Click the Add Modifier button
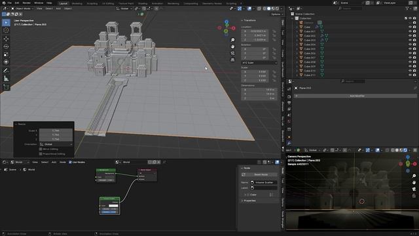 (355, 96)
